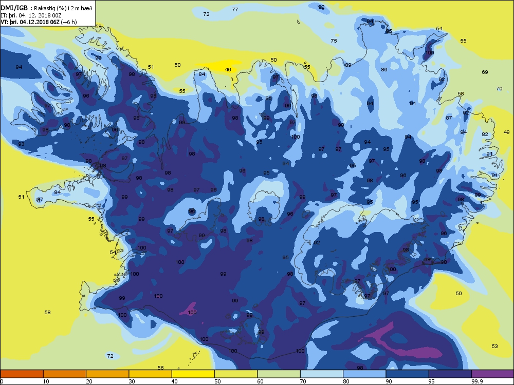
Task: Click the '10' legend tick label
Action: [46, 381]
